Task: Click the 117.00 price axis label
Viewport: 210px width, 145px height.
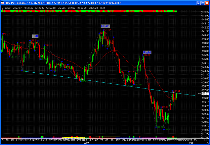Action: 205,137
